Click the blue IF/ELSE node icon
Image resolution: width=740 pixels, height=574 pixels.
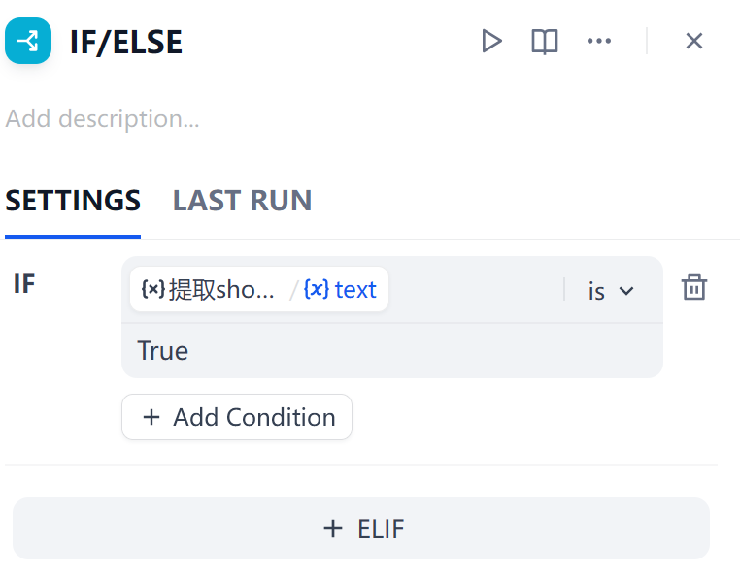28,41
